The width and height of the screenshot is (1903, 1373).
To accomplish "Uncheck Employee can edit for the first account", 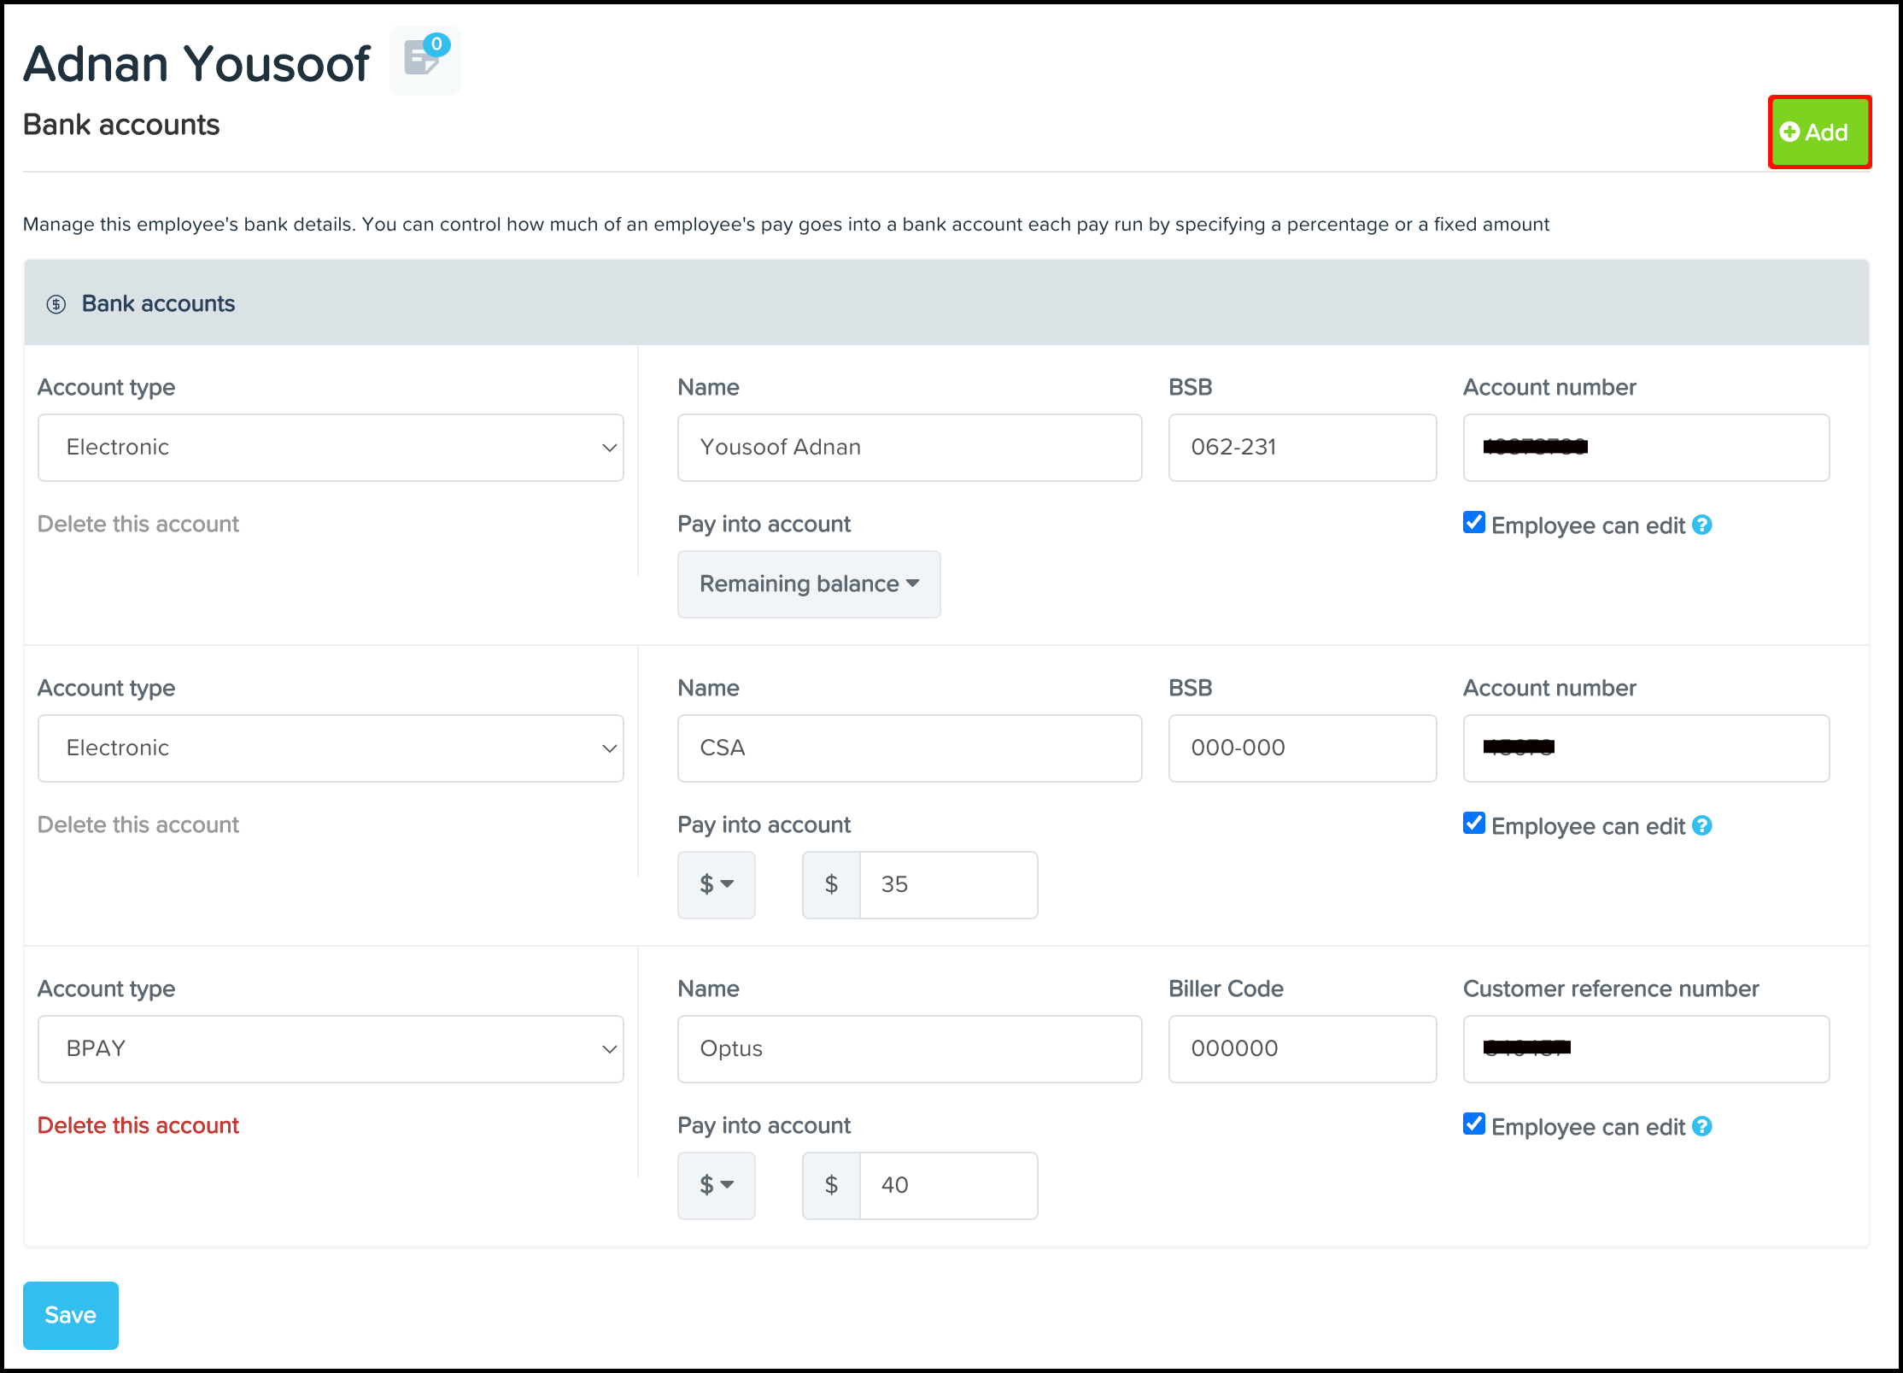I will pyautogui.click(x=1473, y=522).
